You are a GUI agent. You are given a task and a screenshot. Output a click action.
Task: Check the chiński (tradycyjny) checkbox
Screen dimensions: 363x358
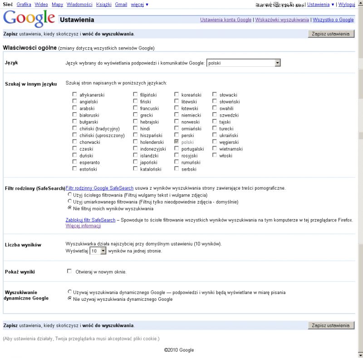tap(74, 128)
